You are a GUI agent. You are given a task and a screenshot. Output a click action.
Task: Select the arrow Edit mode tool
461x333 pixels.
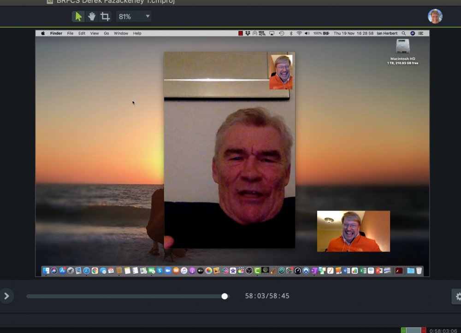point(78,17)
